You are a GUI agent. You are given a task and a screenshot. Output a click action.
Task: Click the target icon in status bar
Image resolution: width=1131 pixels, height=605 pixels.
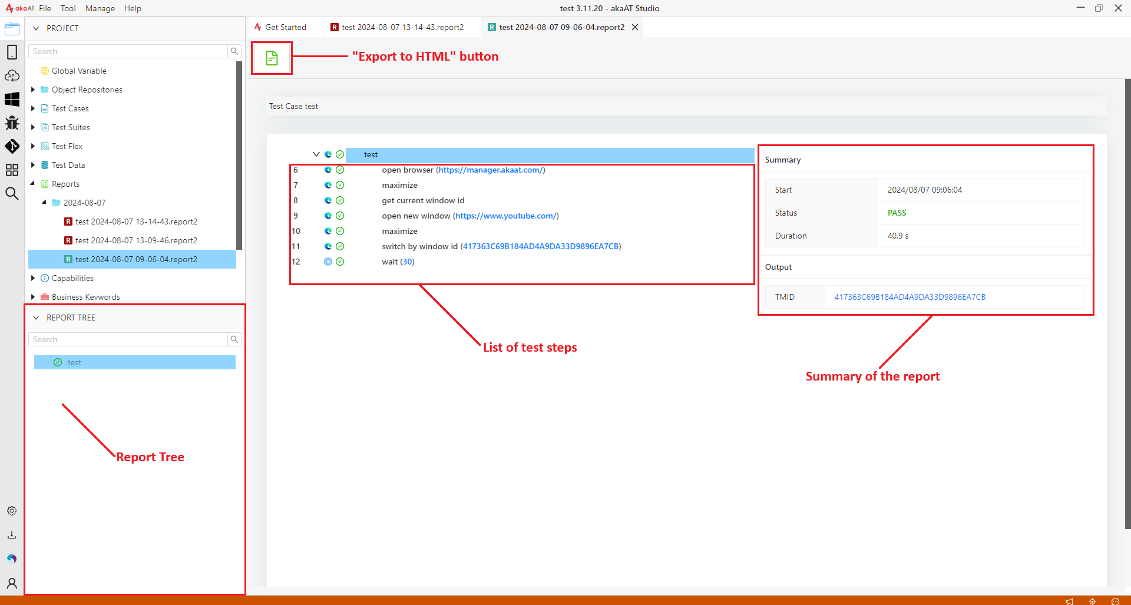click(x=1092, y=601)
